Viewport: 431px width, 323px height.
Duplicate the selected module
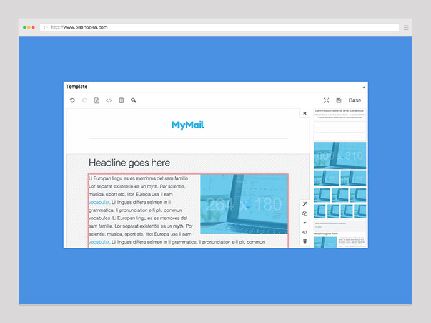tap(305, 213)
